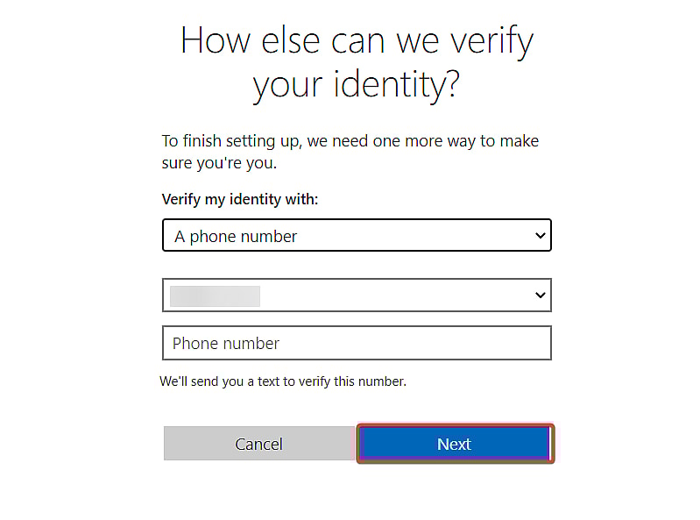Click the "We'll send you a text" note
The height and width of the screenshot is (520, 700).
click(283, 381)
